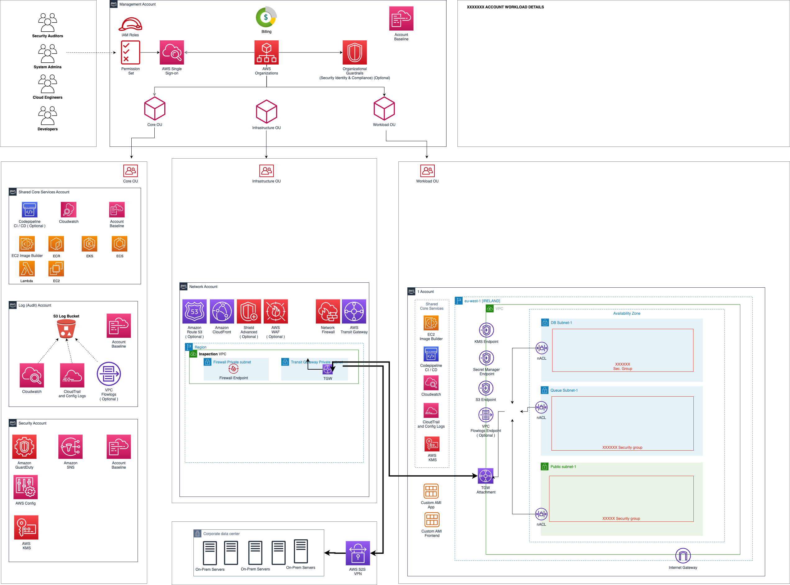Select the KMS Endpoint icon
This screenshot has height=585, width=790.
pyautogui.click(x=486, y=330)
